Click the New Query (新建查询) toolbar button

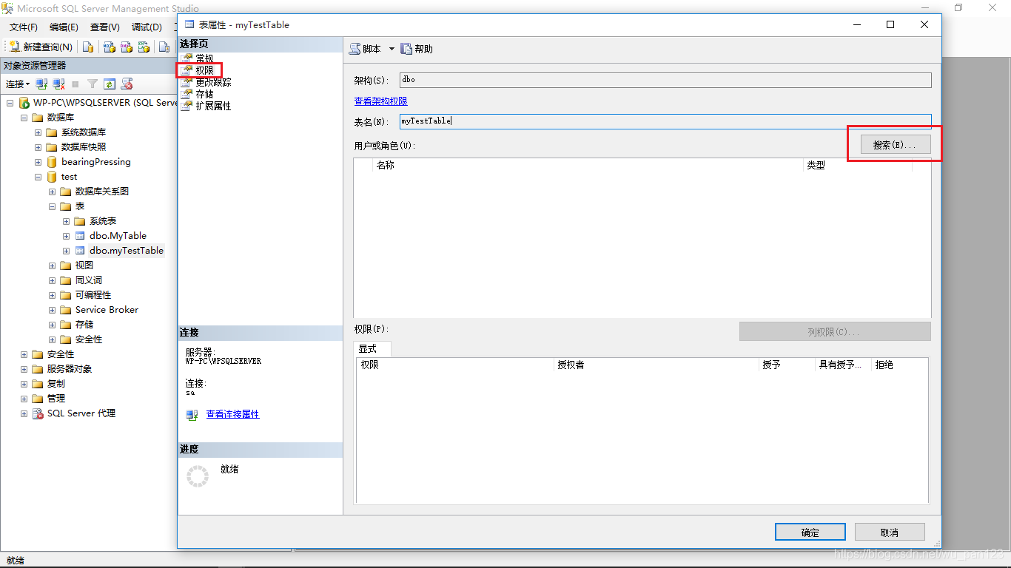click(x=41, y=47)
